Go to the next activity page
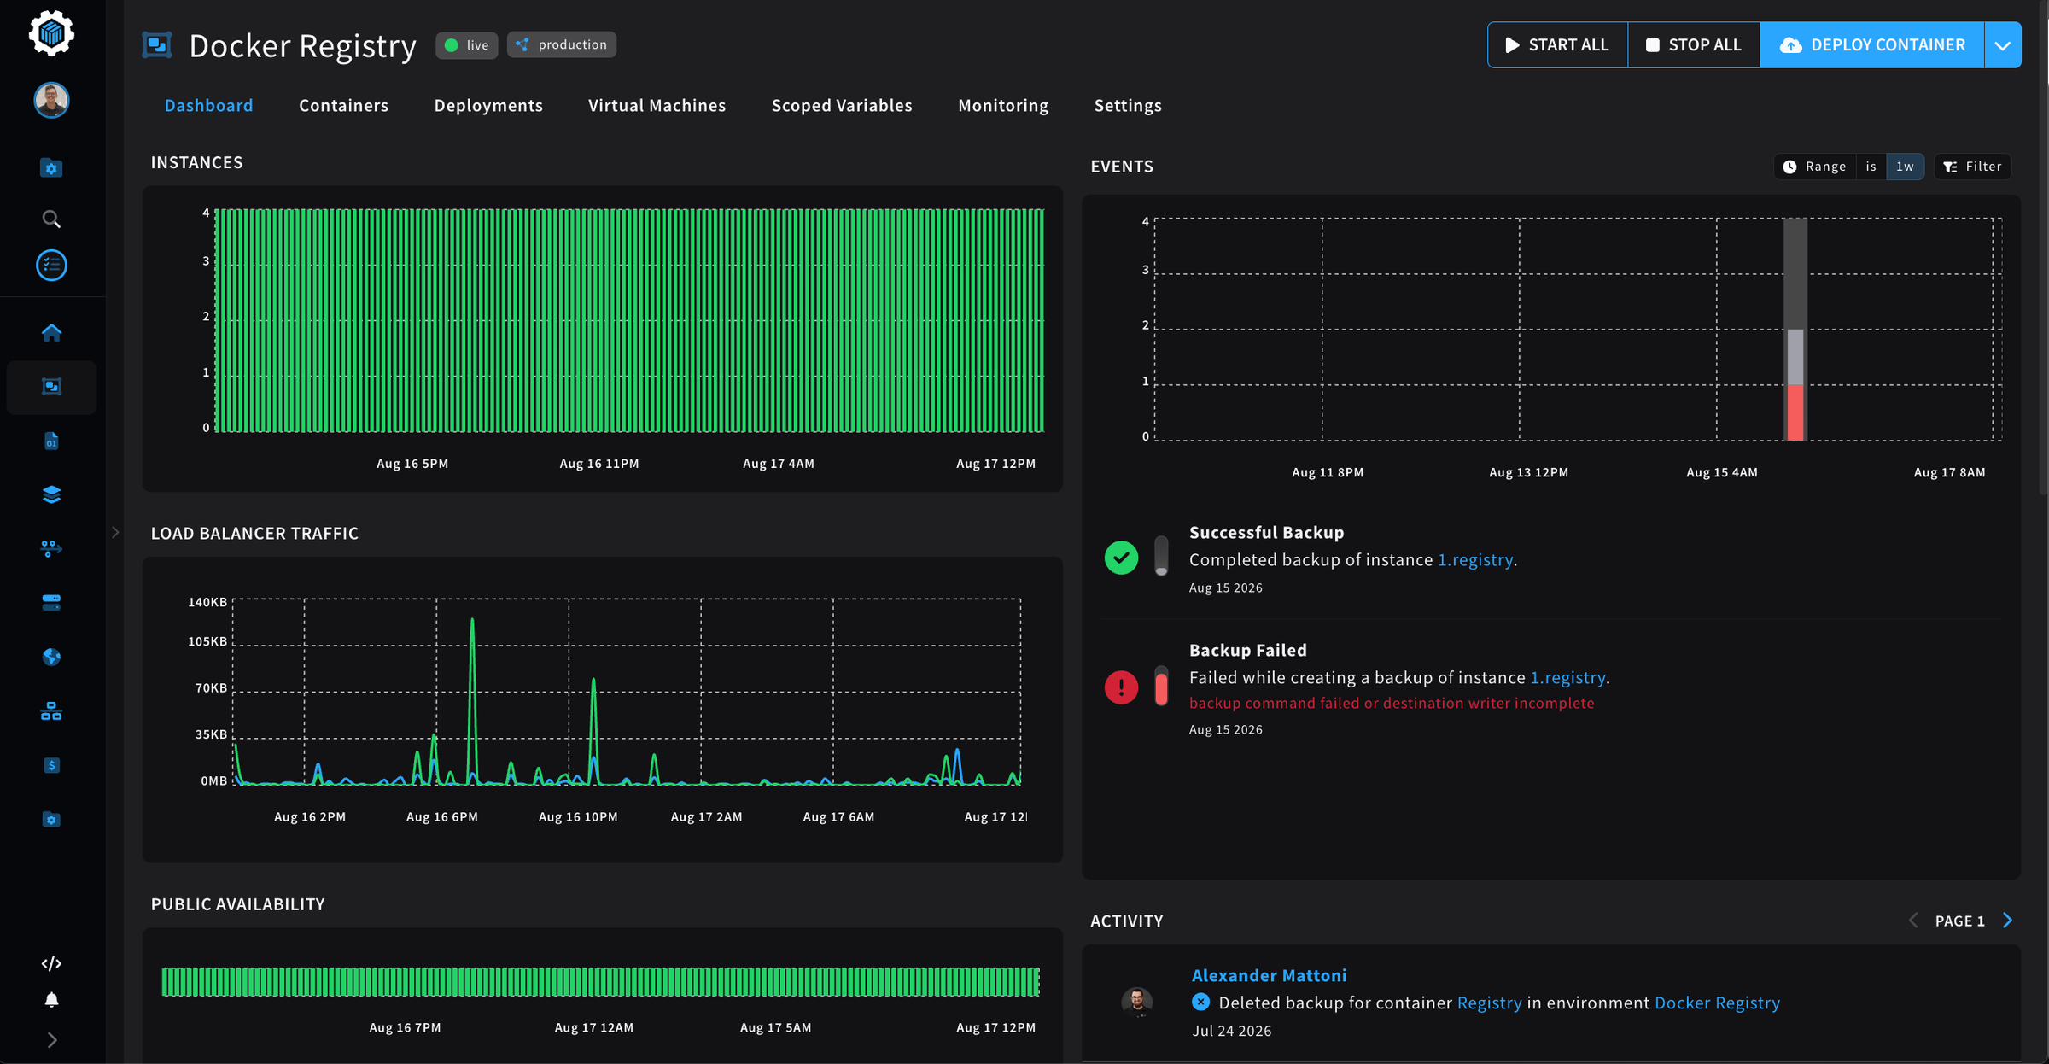Viewport: 2049px width, 1064px height. [2008, 920]
